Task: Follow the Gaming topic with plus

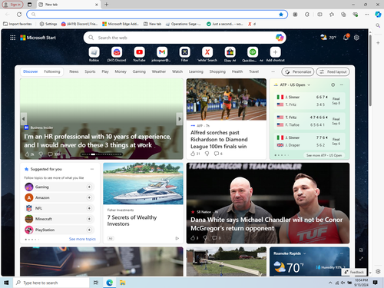Action: point(89,187)
